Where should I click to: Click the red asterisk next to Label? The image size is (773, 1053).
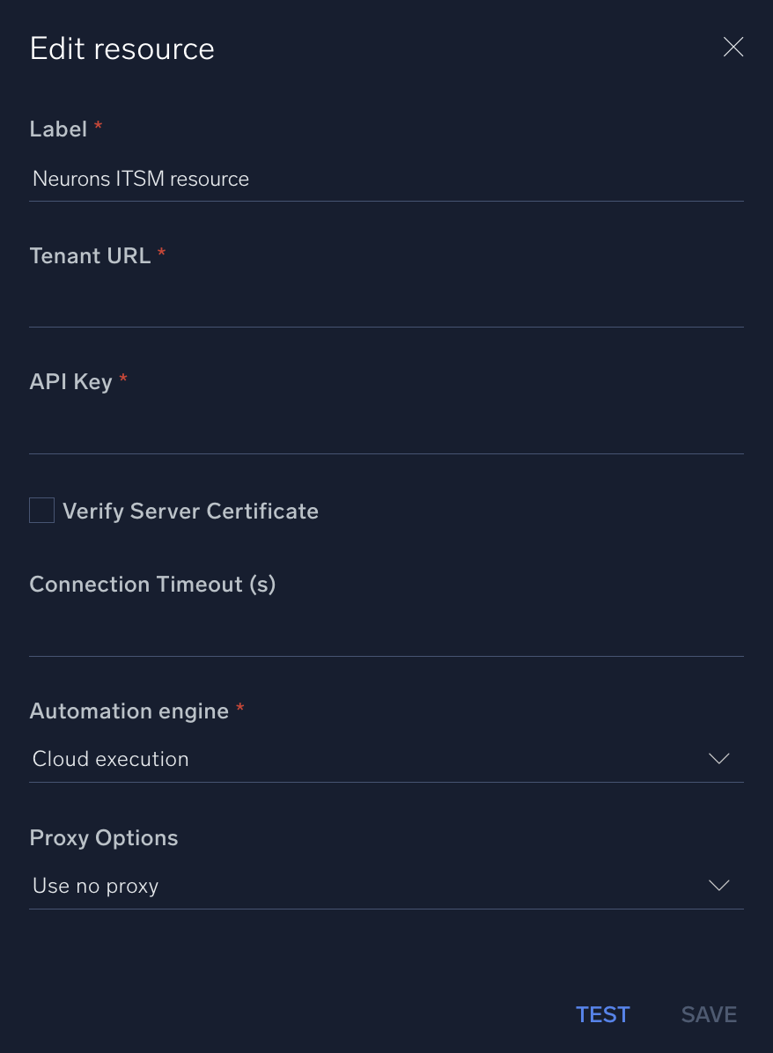[97, 126]
